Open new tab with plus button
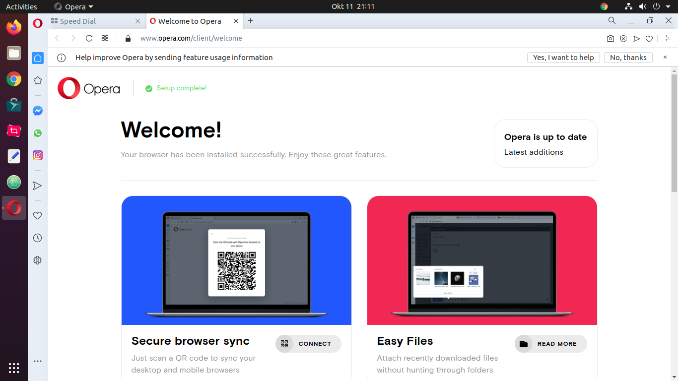Image resolution: width=678 pixels, height=381 pixels. tap(251, 21)
